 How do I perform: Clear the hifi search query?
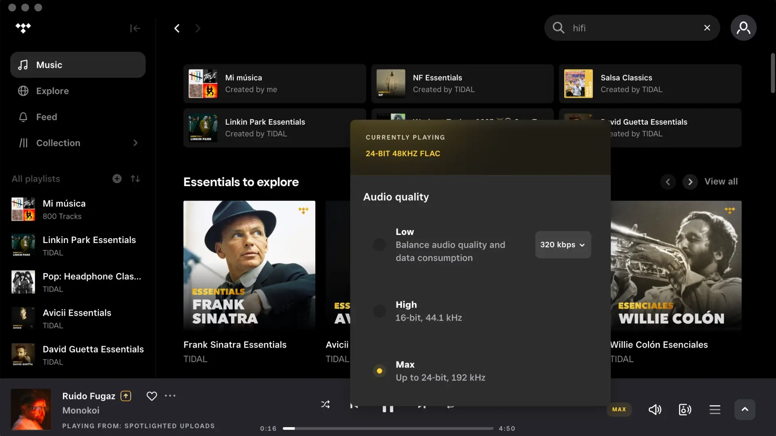[x=707, y=28]
